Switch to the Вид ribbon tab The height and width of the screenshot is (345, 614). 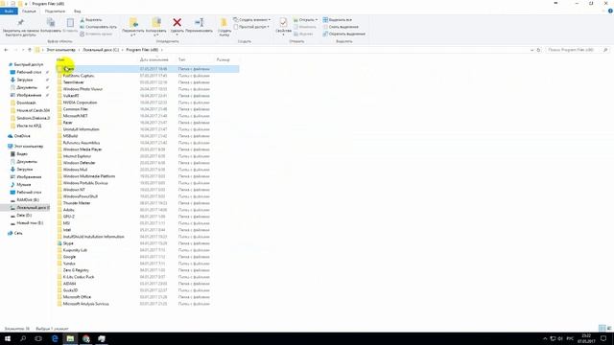tap(78, 11)
